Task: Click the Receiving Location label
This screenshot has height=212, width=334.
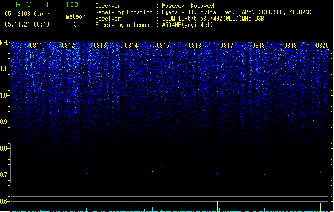Action: [124, 12]
